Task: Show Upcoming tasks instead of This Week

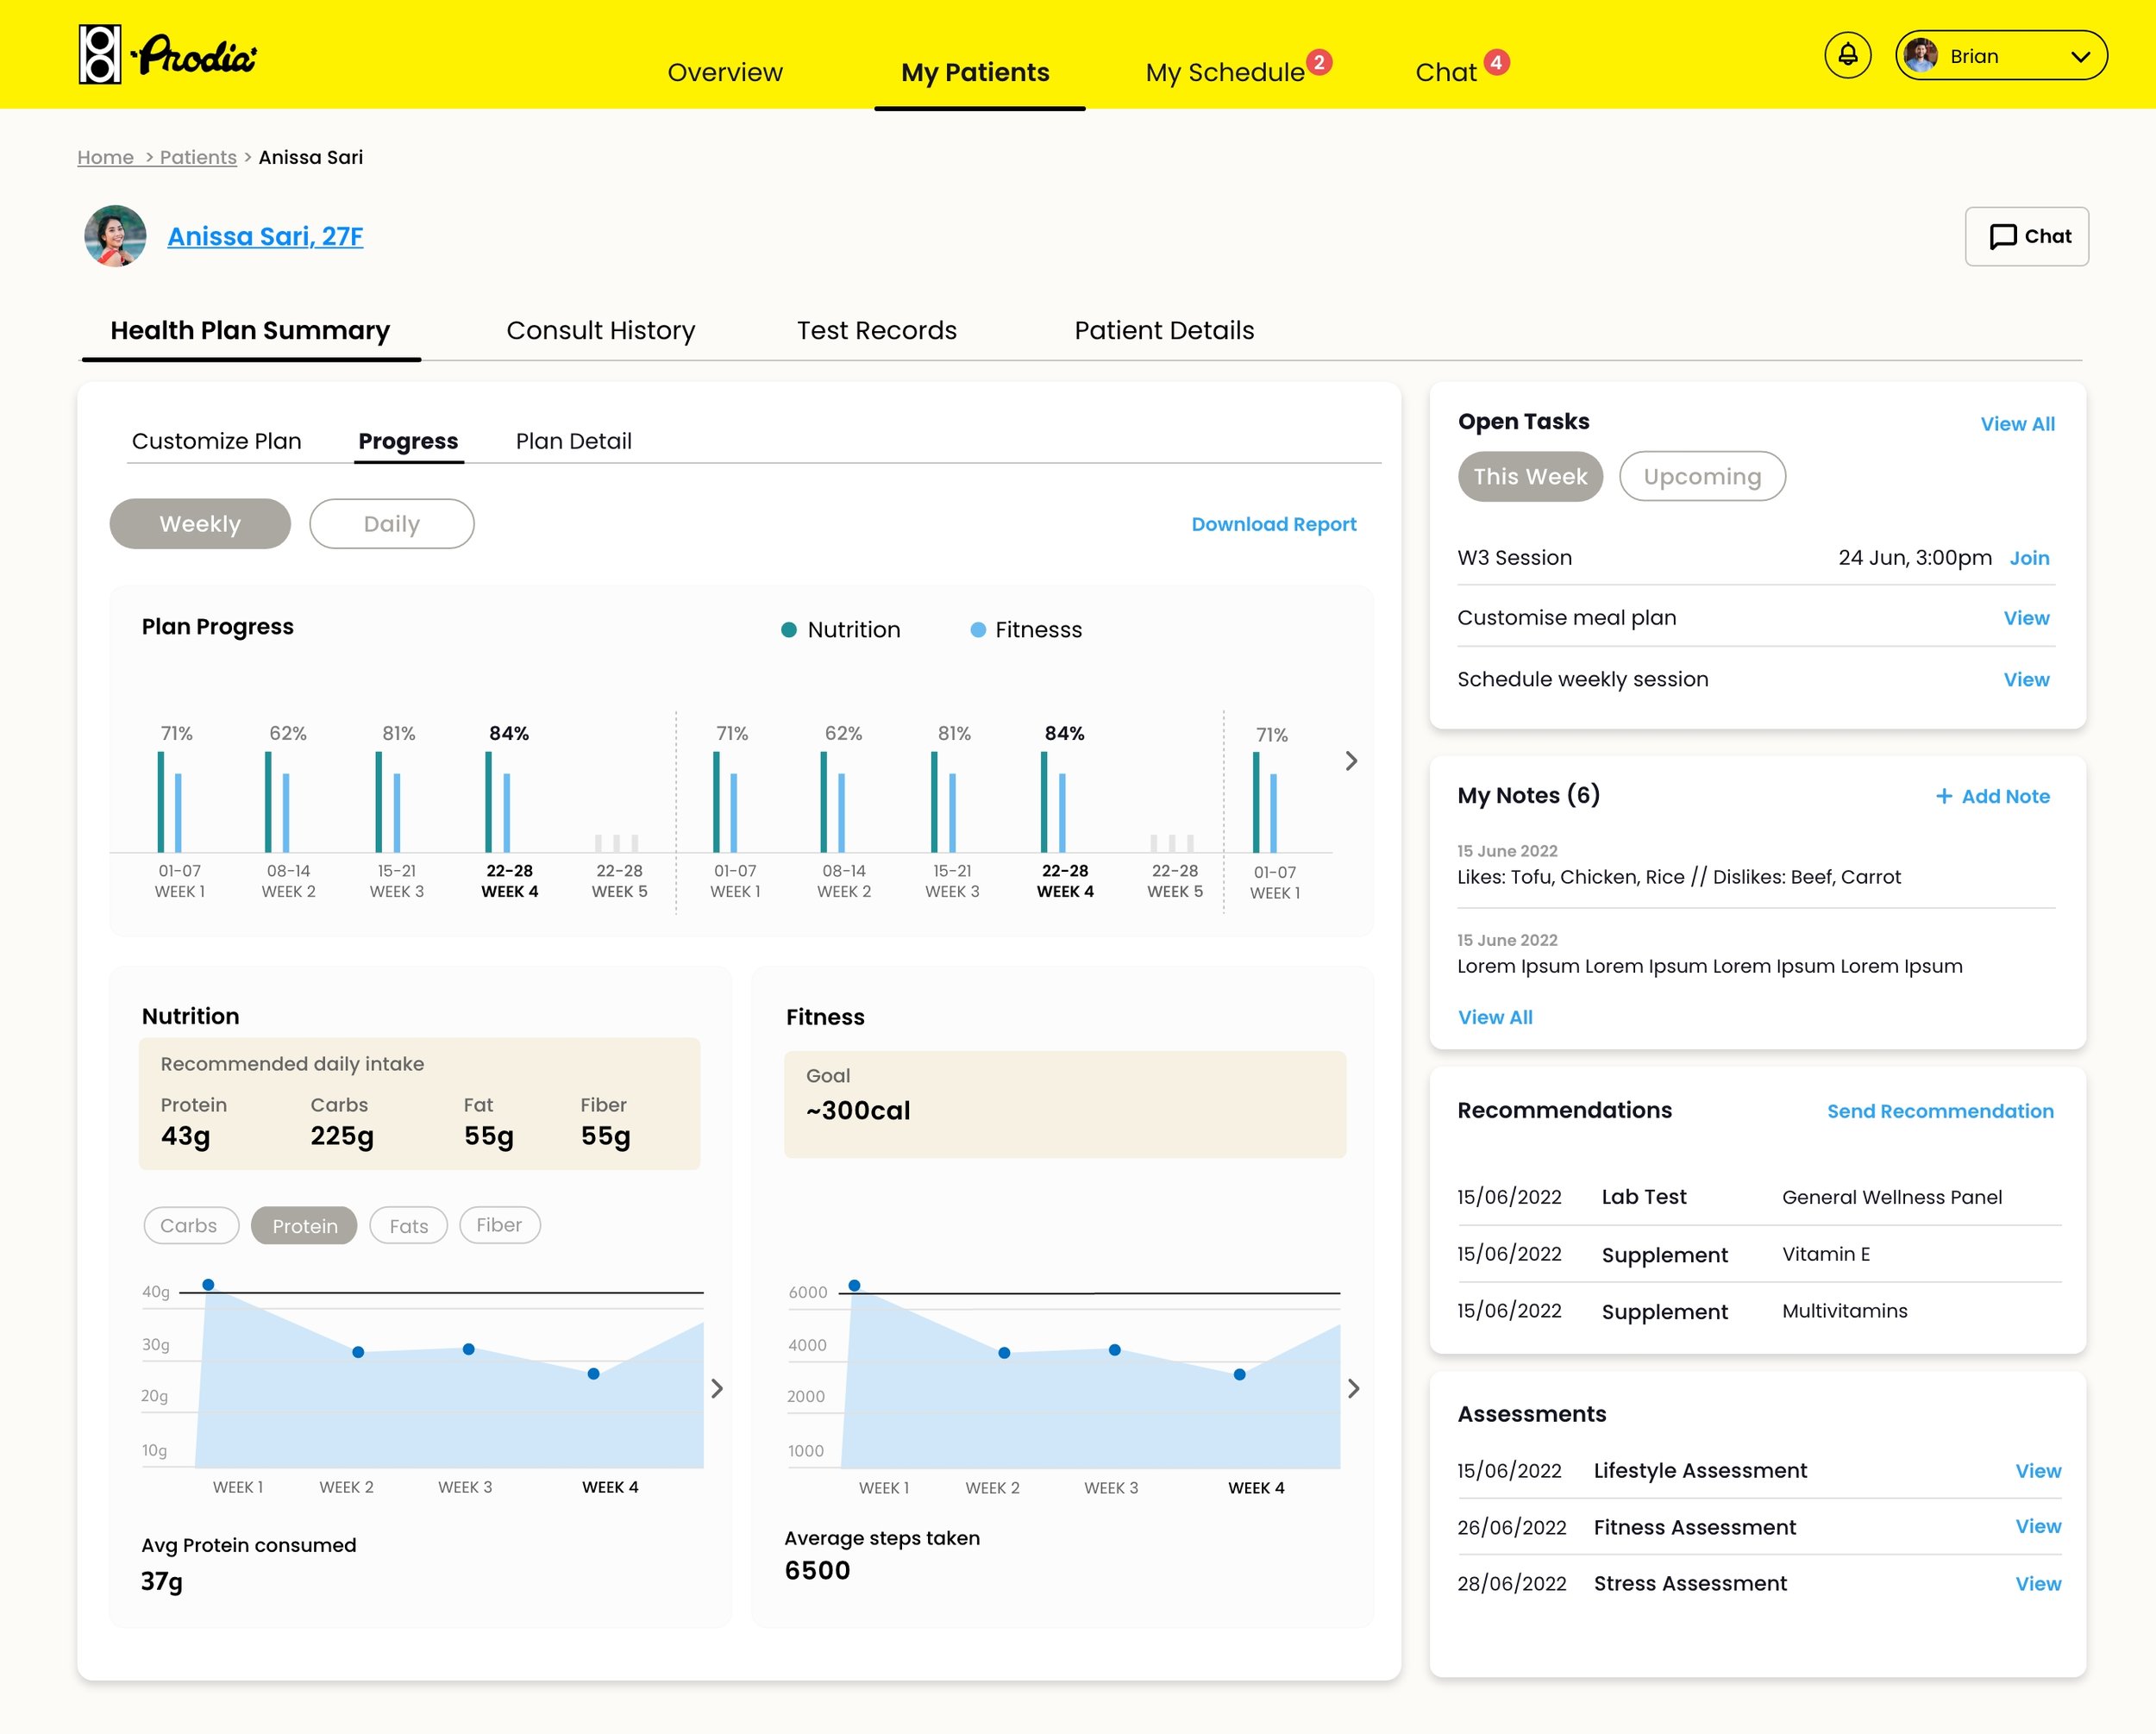Action: pyautogui.click(x=1702, y=477)
